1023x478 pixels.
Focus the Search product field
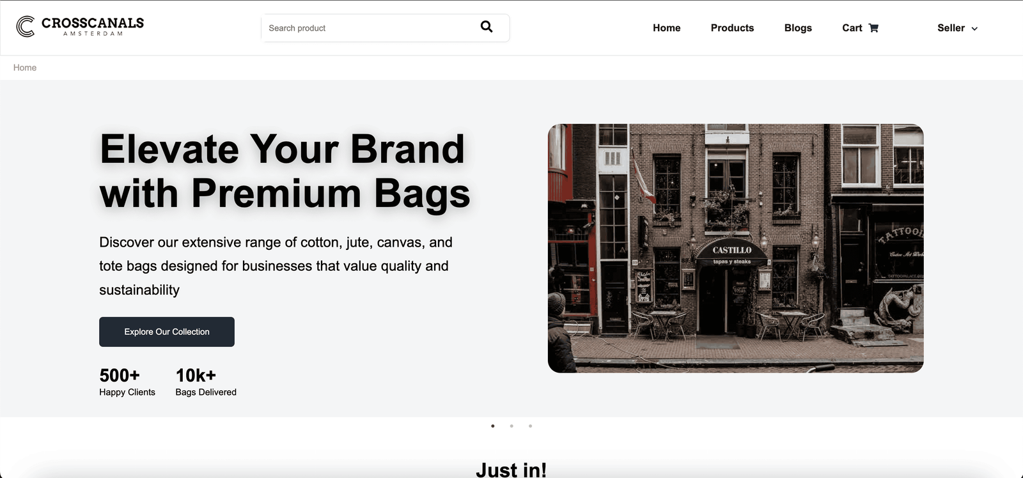click(385, 28)
